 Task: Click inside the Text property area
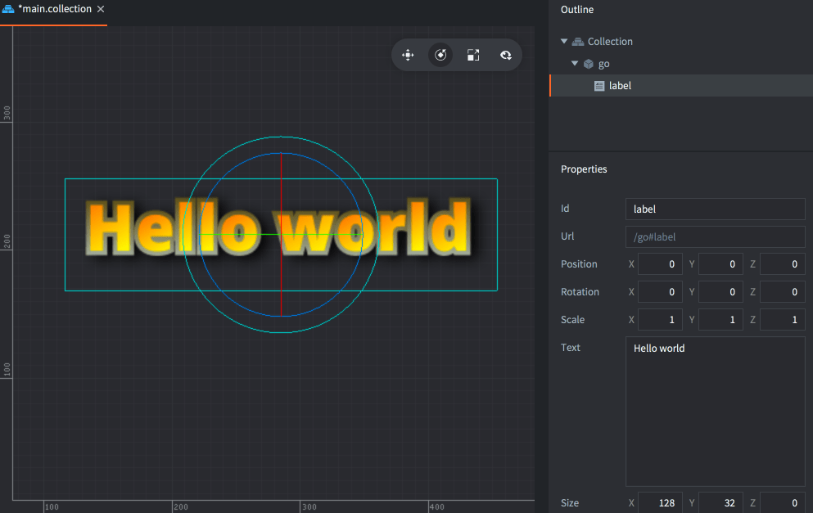tap(715, 412)
